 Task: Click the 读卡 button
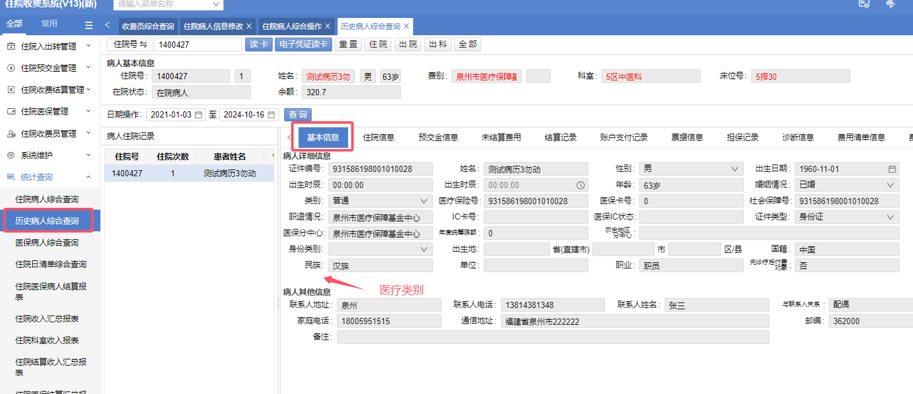259,45
